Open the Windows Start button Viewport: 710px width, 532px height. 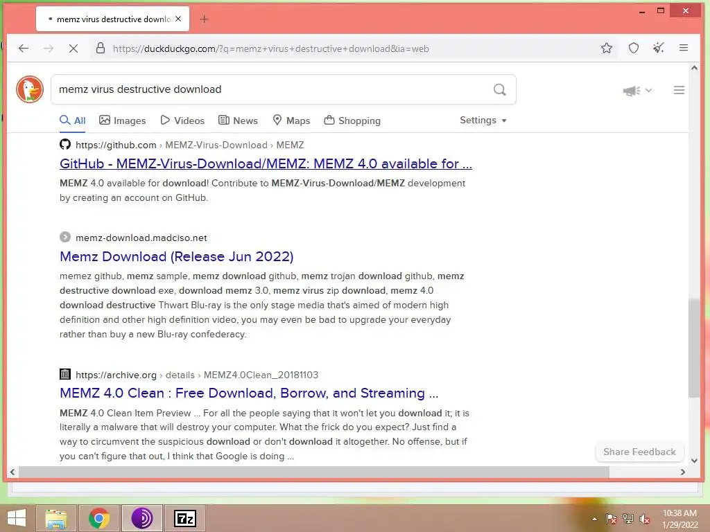[x=17, y=518]
